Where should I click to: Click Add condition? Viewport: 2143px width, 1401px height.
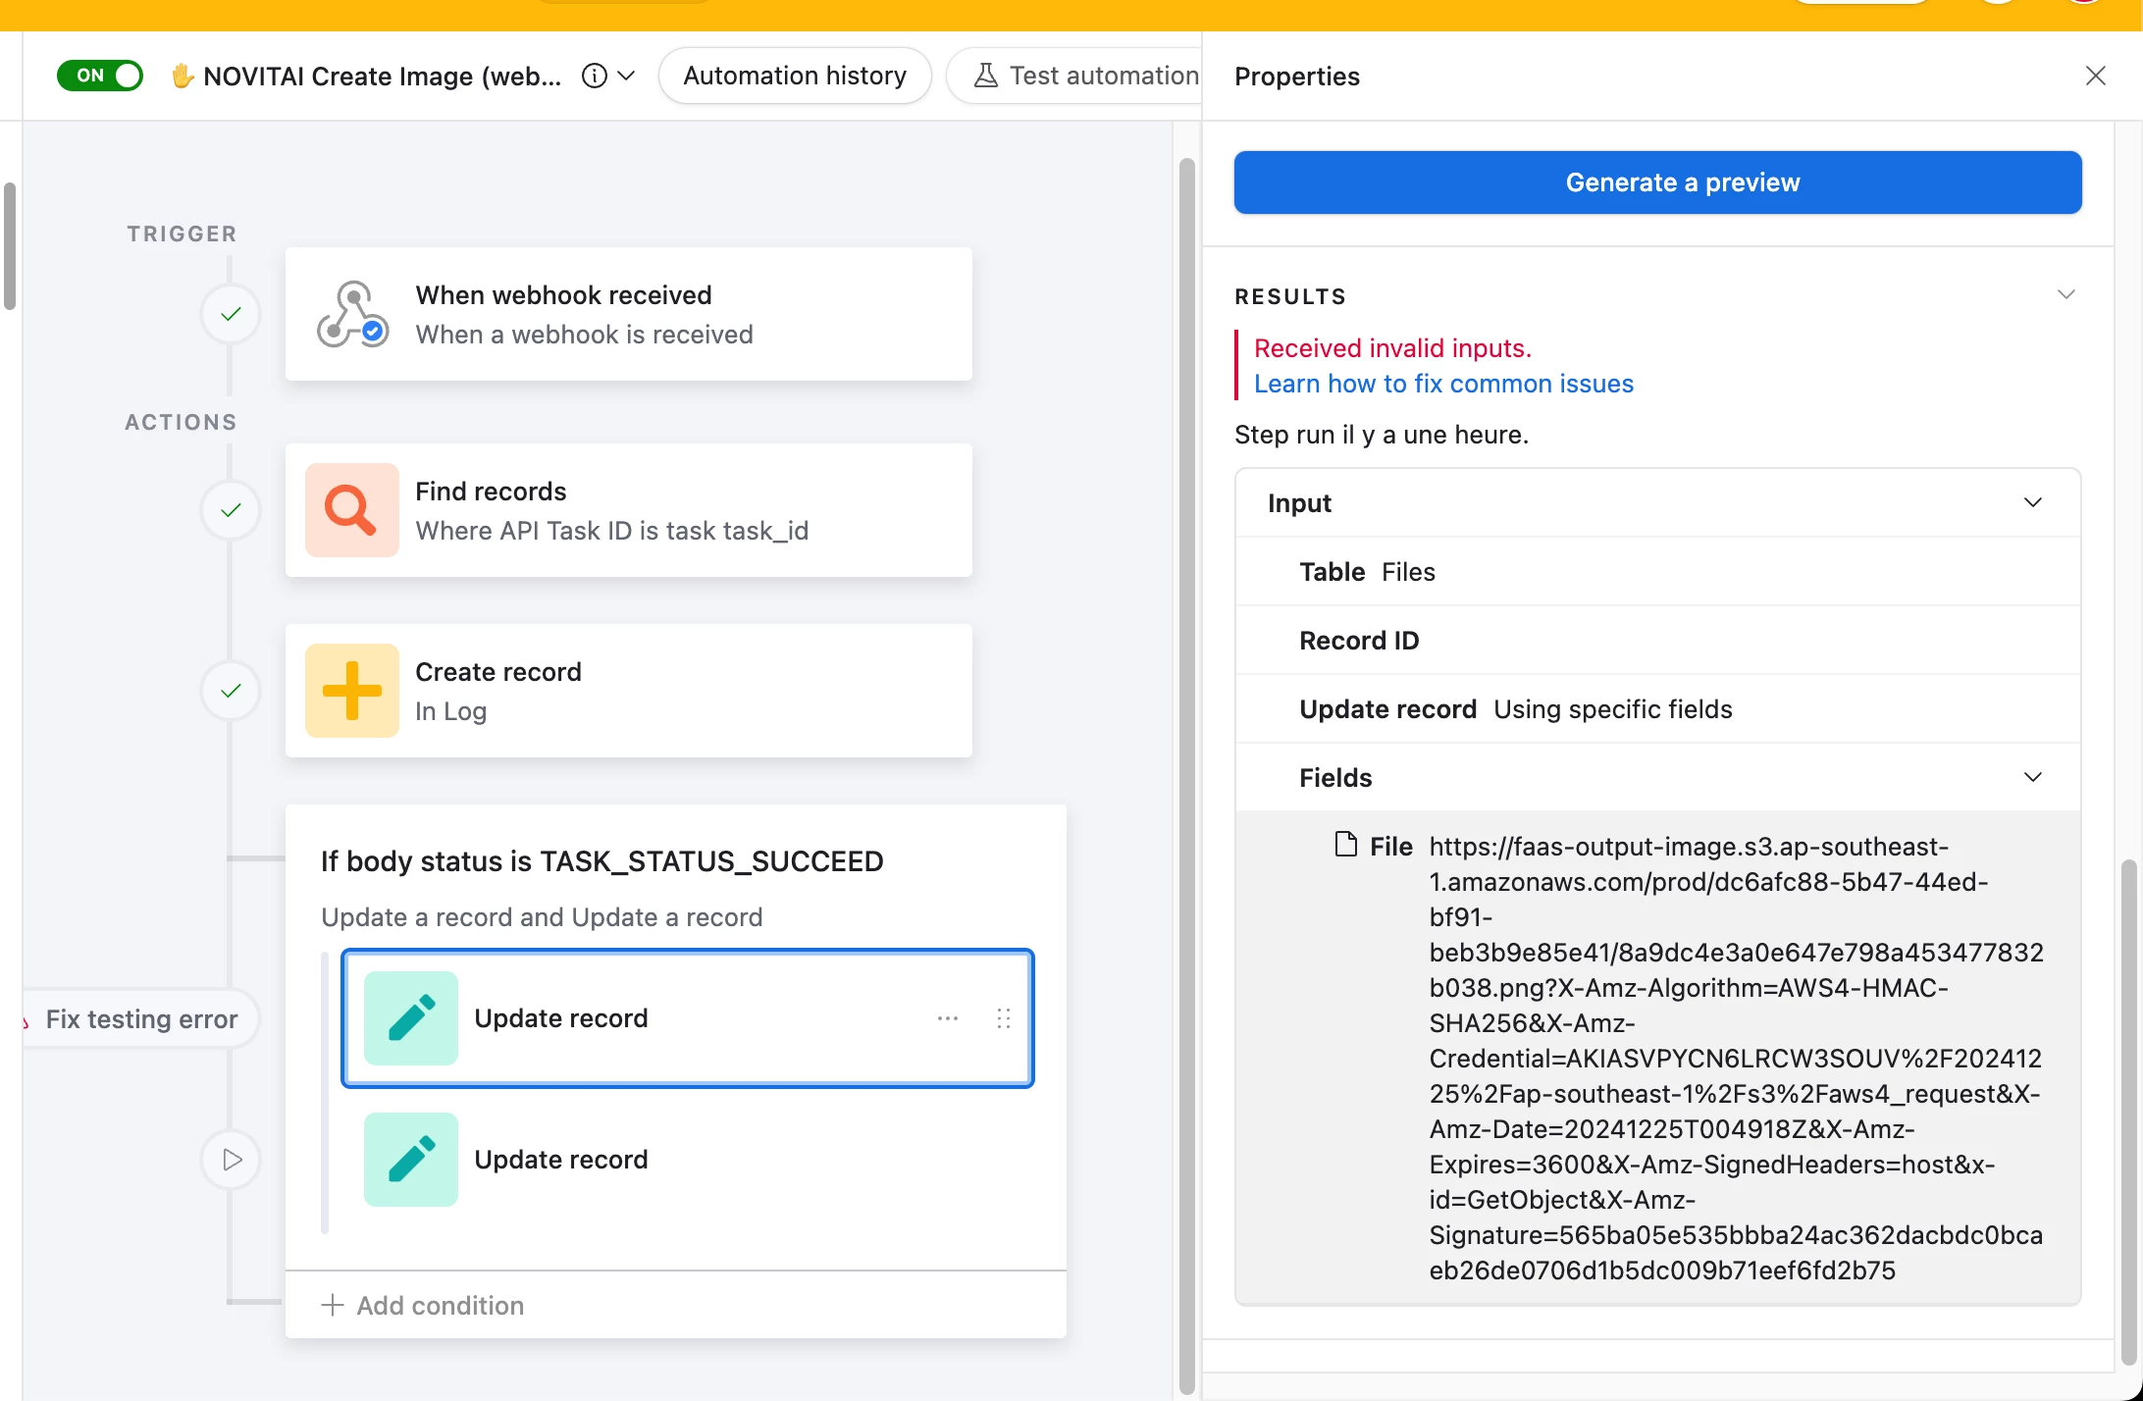coord(422,1305)
